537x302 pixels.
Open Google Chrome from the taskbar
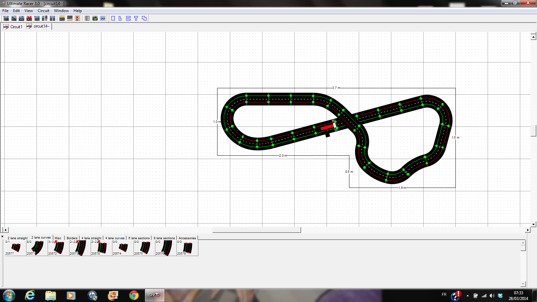point(134,295)
